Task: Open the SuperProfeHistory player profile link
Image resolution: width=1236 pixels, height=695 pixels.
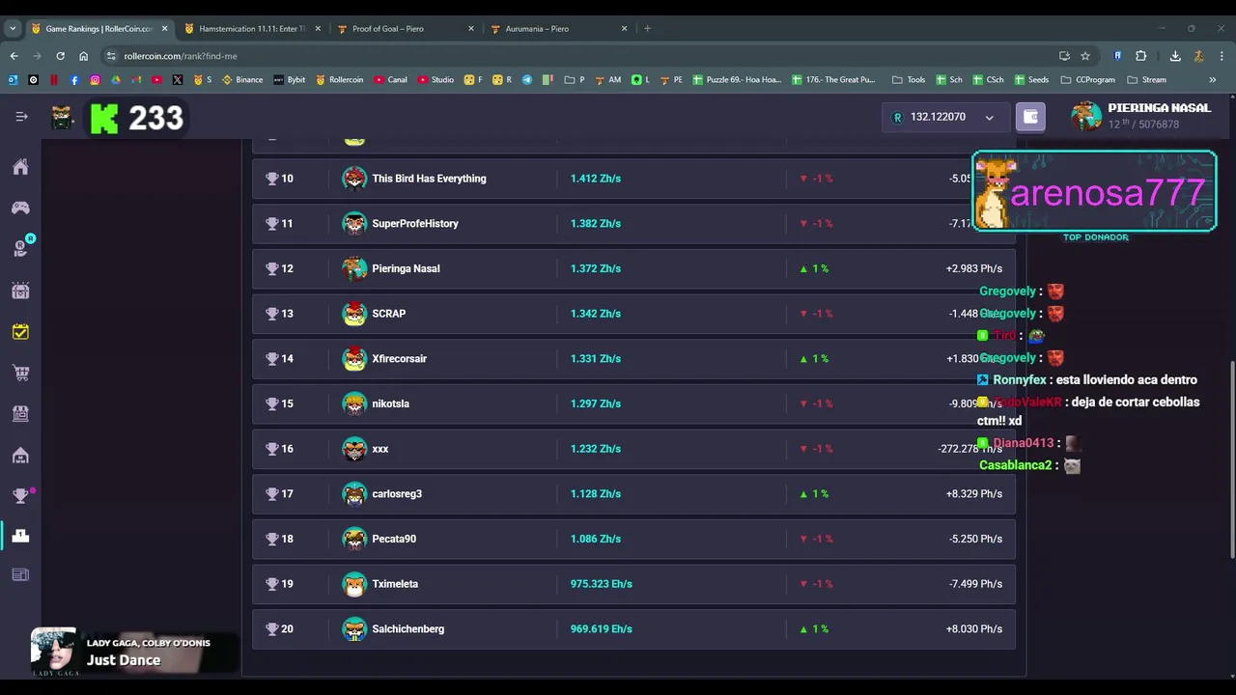Action: [415, 224]
